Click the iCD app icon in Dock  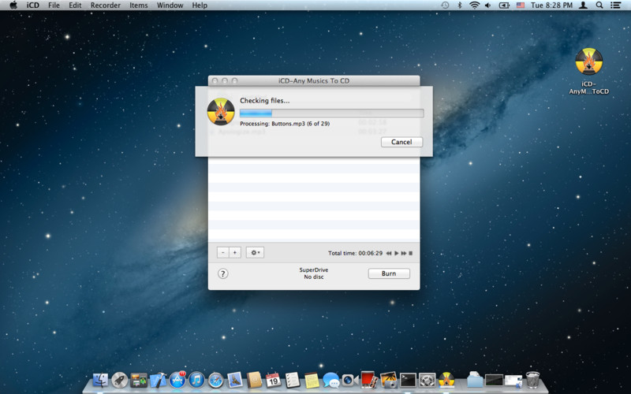pyautogui.click(x=446, y=380)
